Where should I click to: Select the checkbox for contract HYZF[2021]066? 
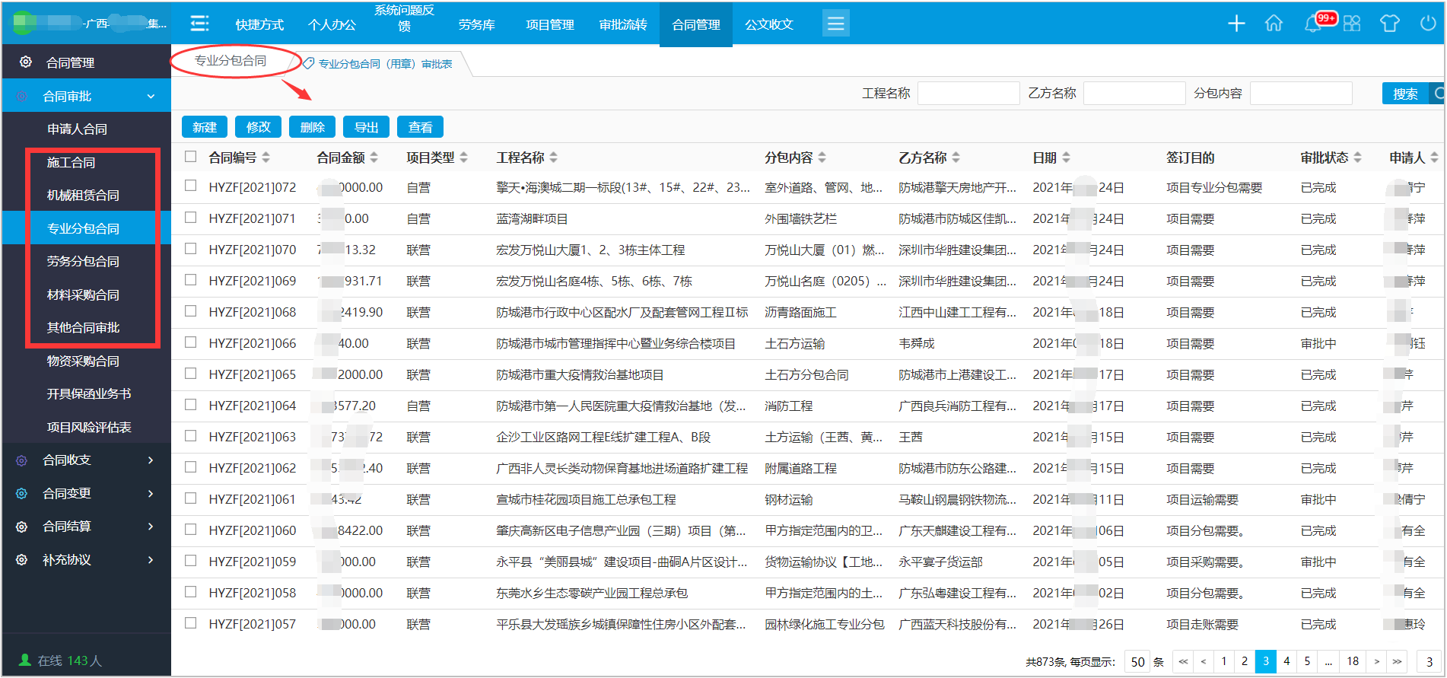click(191, 342)
